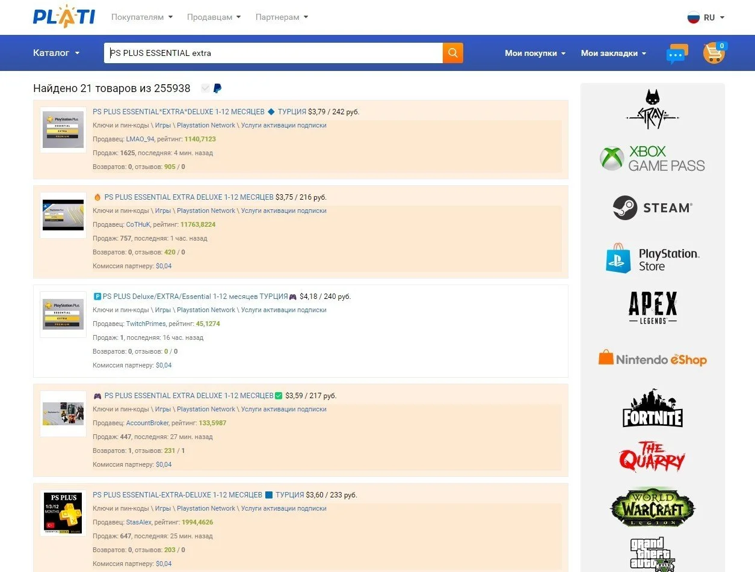
Task: Click the Russian flag language icon
Action: click(x=694, y=17)
